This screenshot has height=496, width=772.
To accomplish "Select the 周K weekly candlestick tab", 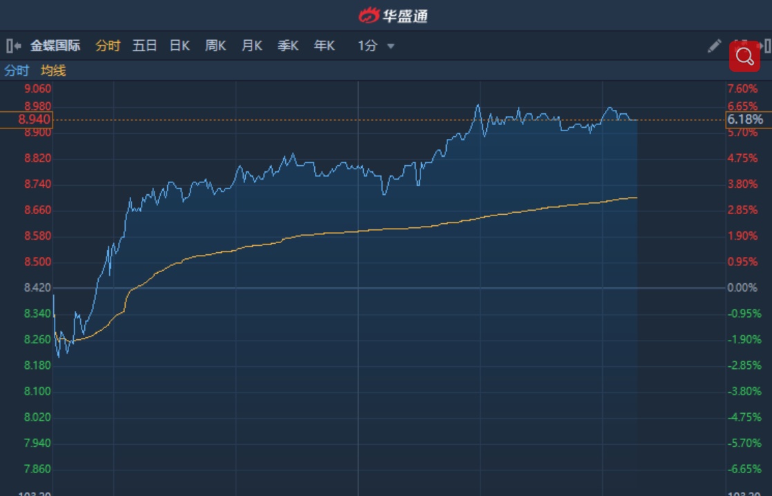I will 215,46.
